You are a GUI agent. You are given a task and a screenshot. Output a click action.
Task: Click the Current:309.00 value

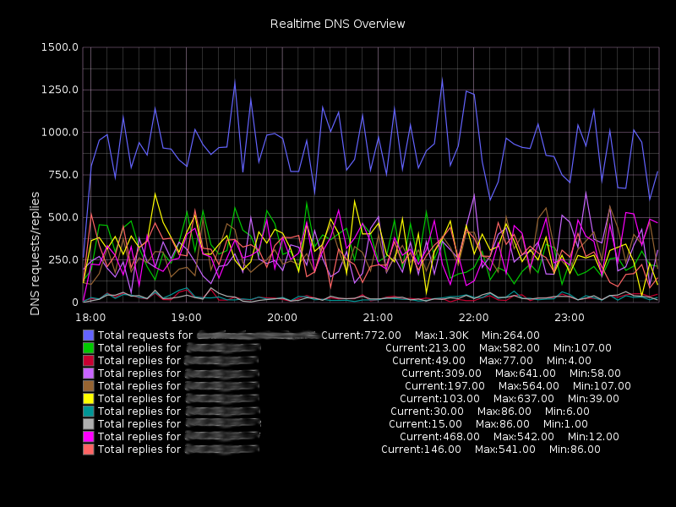coord(441,373)
